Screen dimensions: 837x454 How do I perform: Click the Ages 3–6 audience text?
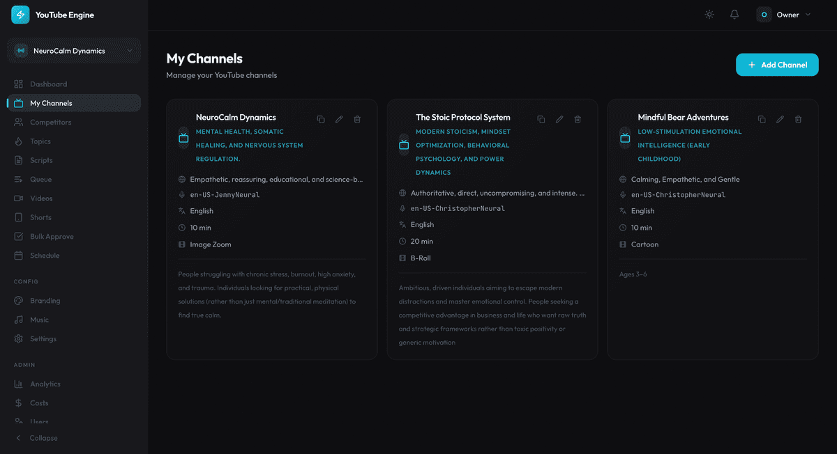633,274
